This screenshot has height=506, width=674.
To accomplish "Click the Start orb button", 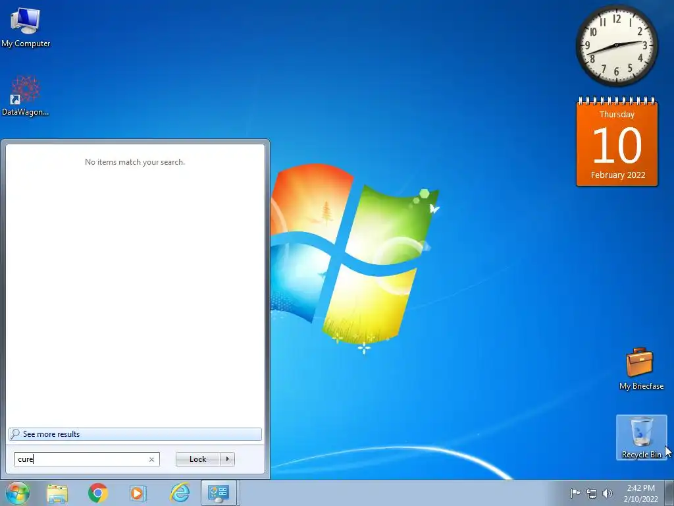I will pyautogui.click(x=17, y=493).
